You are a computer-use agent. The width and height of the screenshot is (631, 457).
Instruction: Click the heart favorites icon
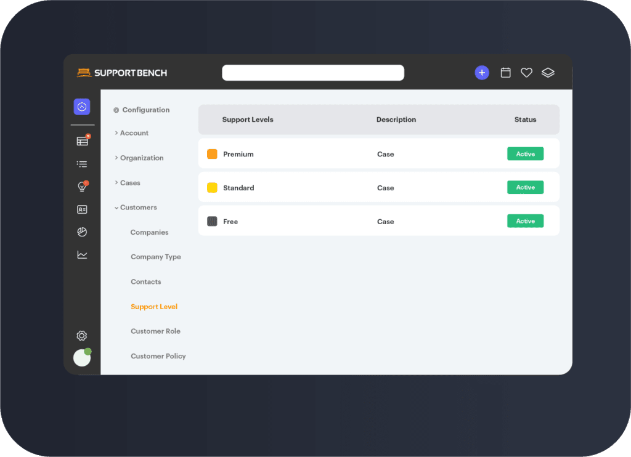coord(526,73)
